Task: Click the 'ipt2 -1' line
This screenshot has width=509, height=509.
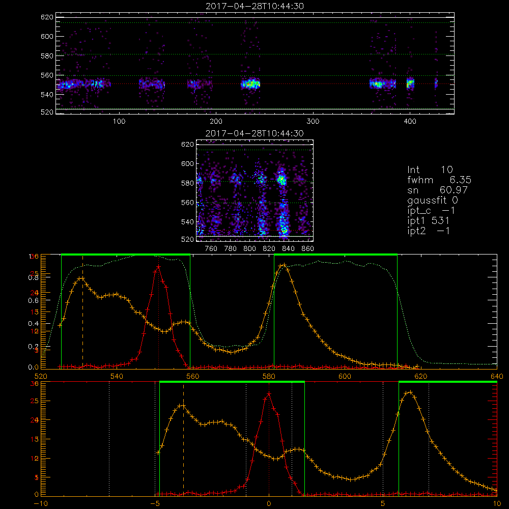Action: pyautogui.click(x=428, y=231)
